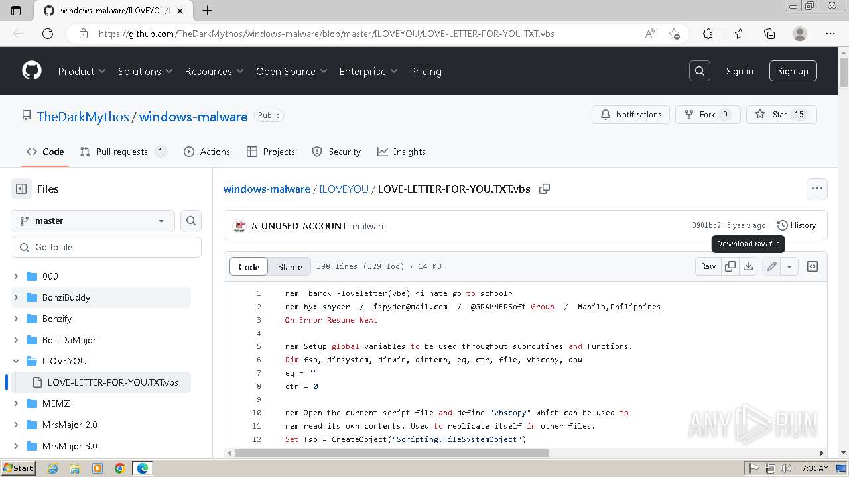Open the Actions tab
849x477 pixels.
[207, 152]
